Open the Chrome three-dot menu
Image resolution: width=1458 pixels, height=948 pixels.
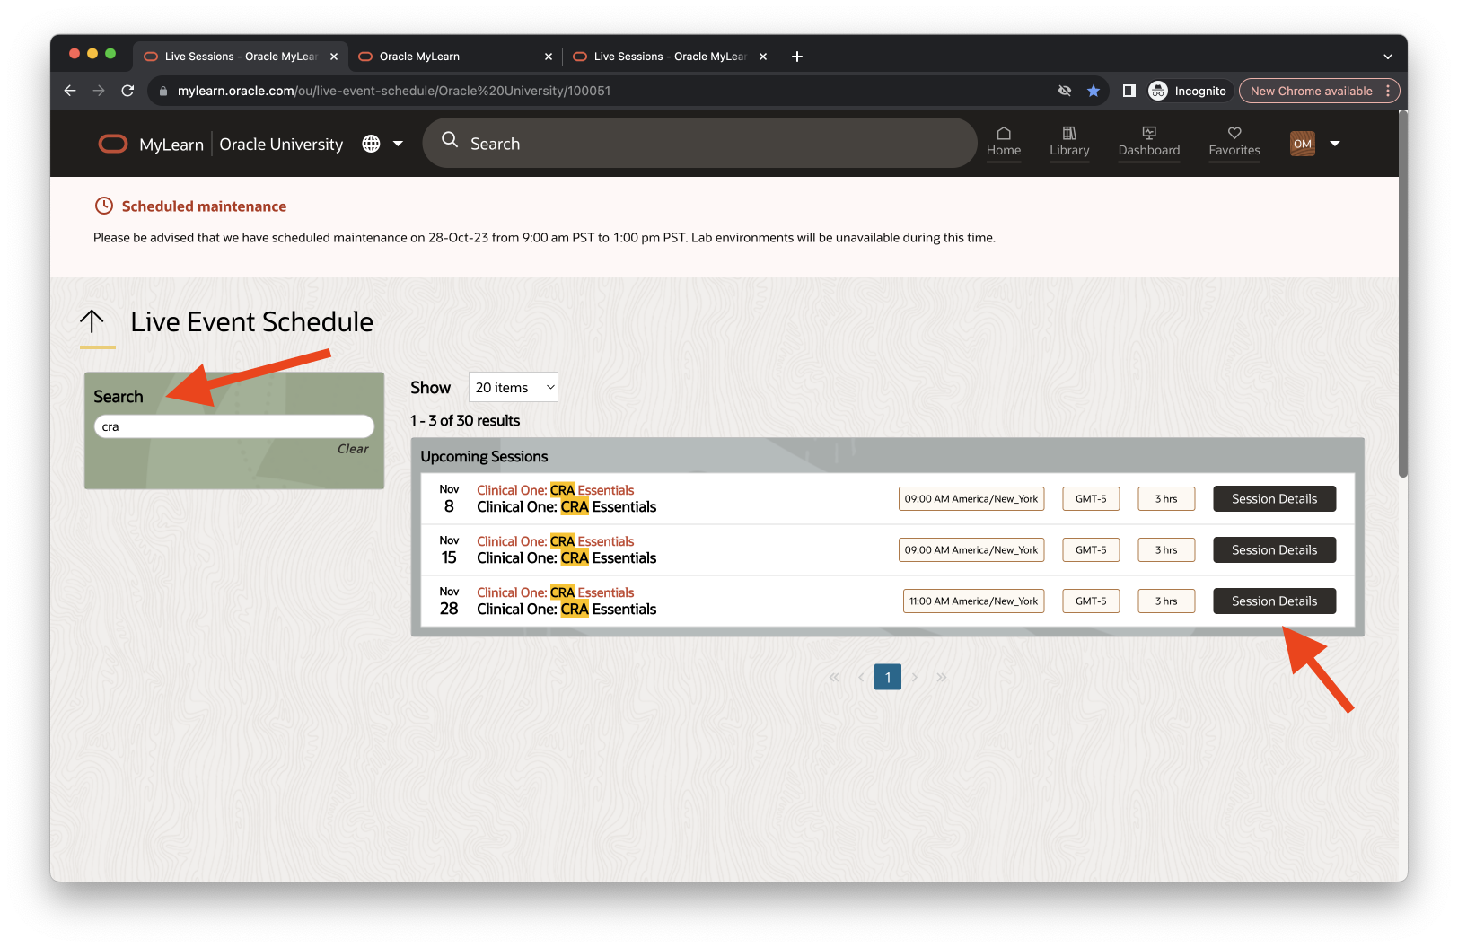coord(1388,91)
